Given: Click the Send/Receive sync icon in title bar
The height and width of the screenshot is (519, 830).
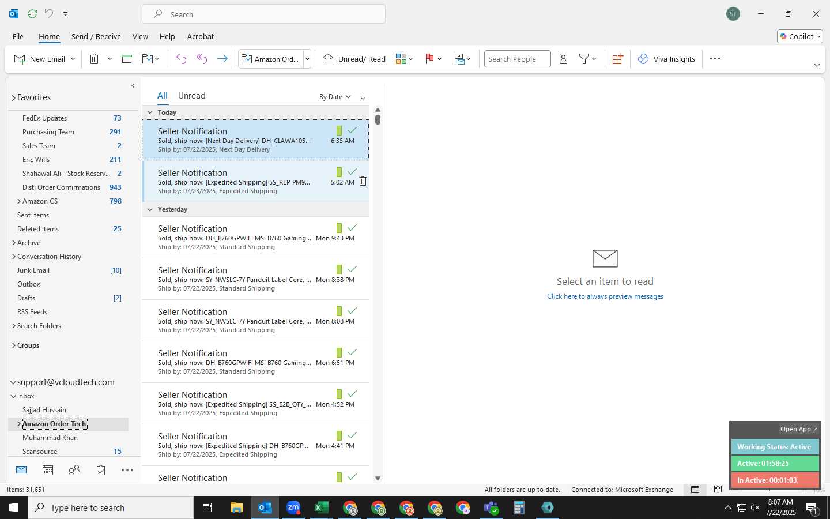Looking at the screenshot, I should 32,13.
